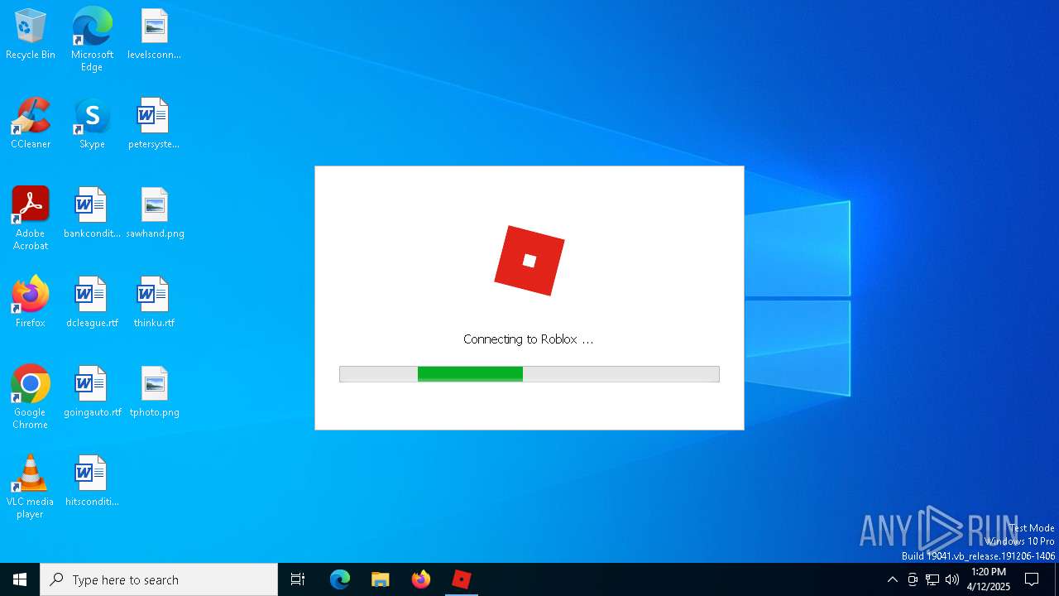Open the clock showing 1:20 PM
The image size is (1059, 596).
pyautogui.click(x=989, y=579)
